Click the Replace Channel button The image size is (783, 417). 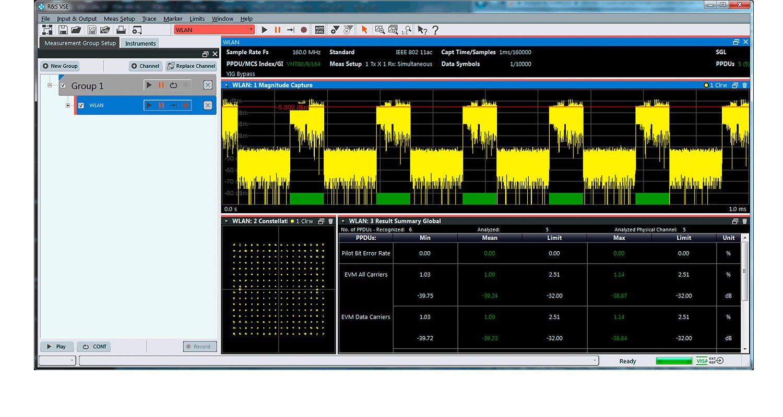pos(191,66)
